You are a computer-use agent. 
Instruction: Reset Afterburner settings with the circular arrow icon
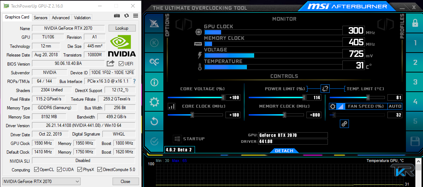(x=154, y=121)
